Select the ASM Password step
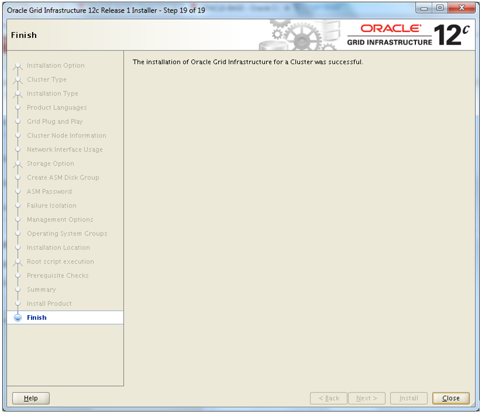This screenshot has width=482, height=412. (x=49, y=191)
